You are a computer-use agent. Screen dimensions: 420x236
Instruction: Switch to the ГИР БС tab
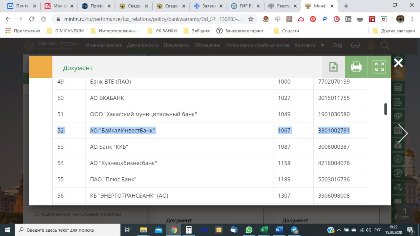coord(245,6)
